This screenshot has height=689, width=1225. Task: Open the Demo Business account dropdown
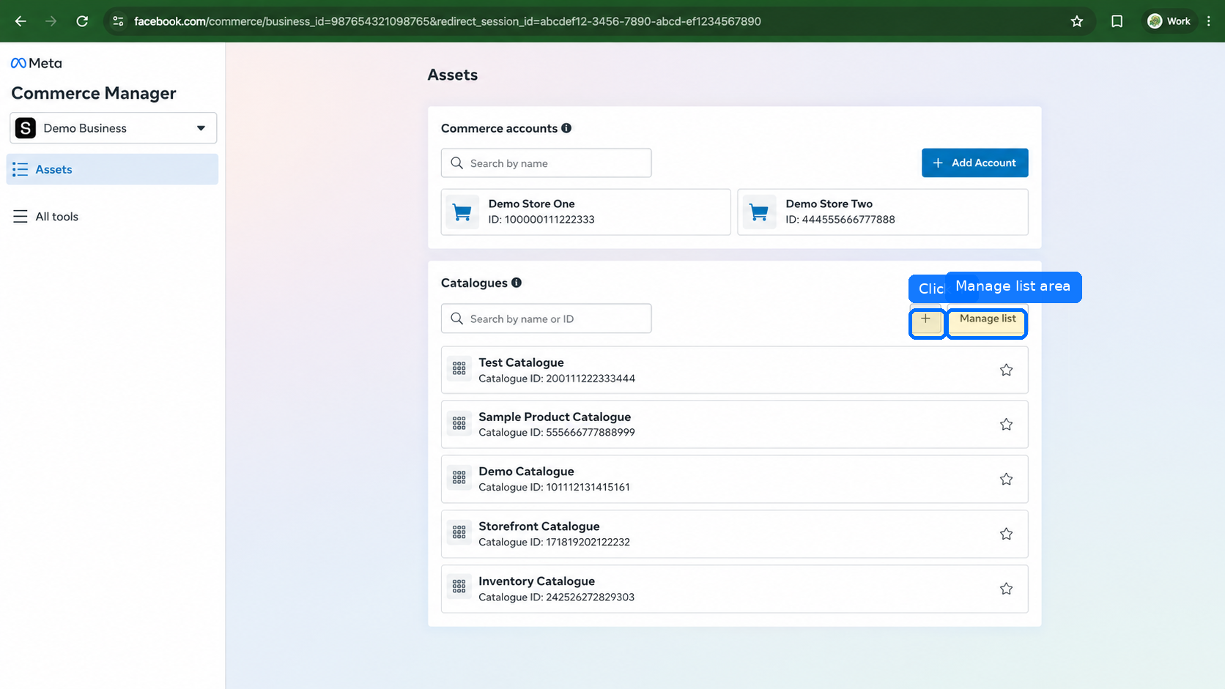(x=114, y=128)
